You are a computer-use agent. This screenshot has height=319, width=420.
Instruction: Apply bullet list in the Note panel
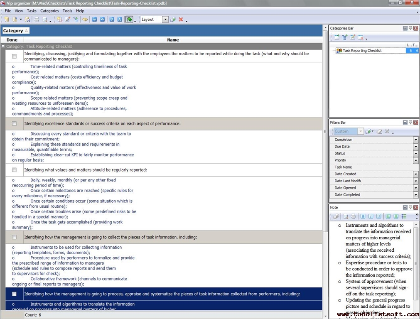pos(404,216)
